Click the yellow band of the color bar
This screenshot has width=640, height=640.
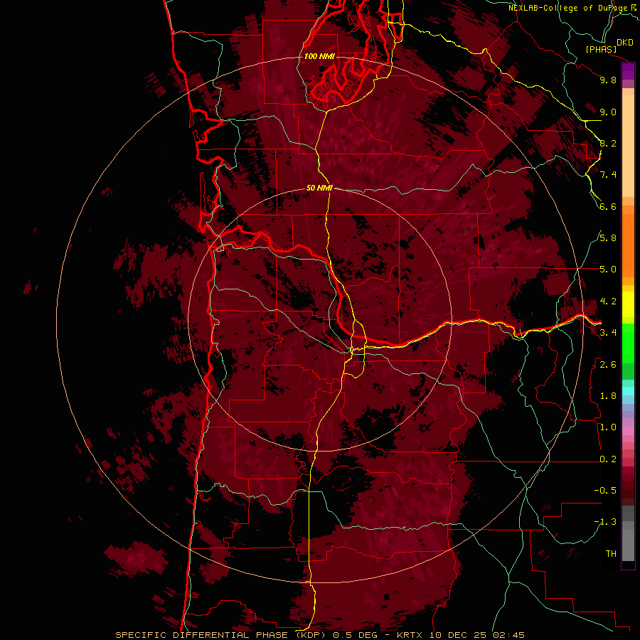[x=628, y=304]
